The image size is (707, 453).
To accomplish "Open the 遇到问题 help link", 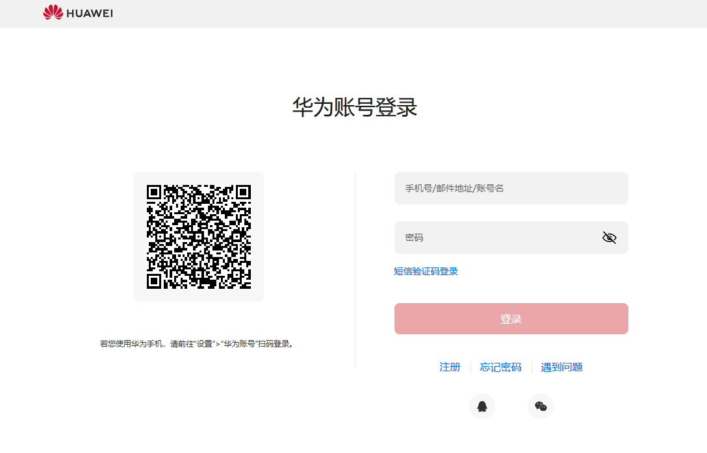I will 562,367.
